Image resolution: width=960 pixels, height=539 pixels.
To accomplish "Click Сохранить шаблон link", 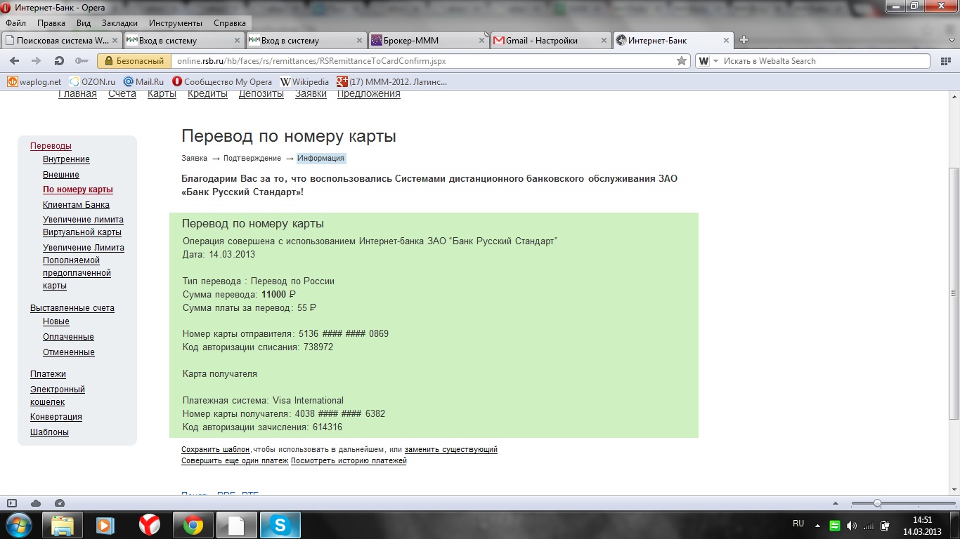I will (216, 449).
